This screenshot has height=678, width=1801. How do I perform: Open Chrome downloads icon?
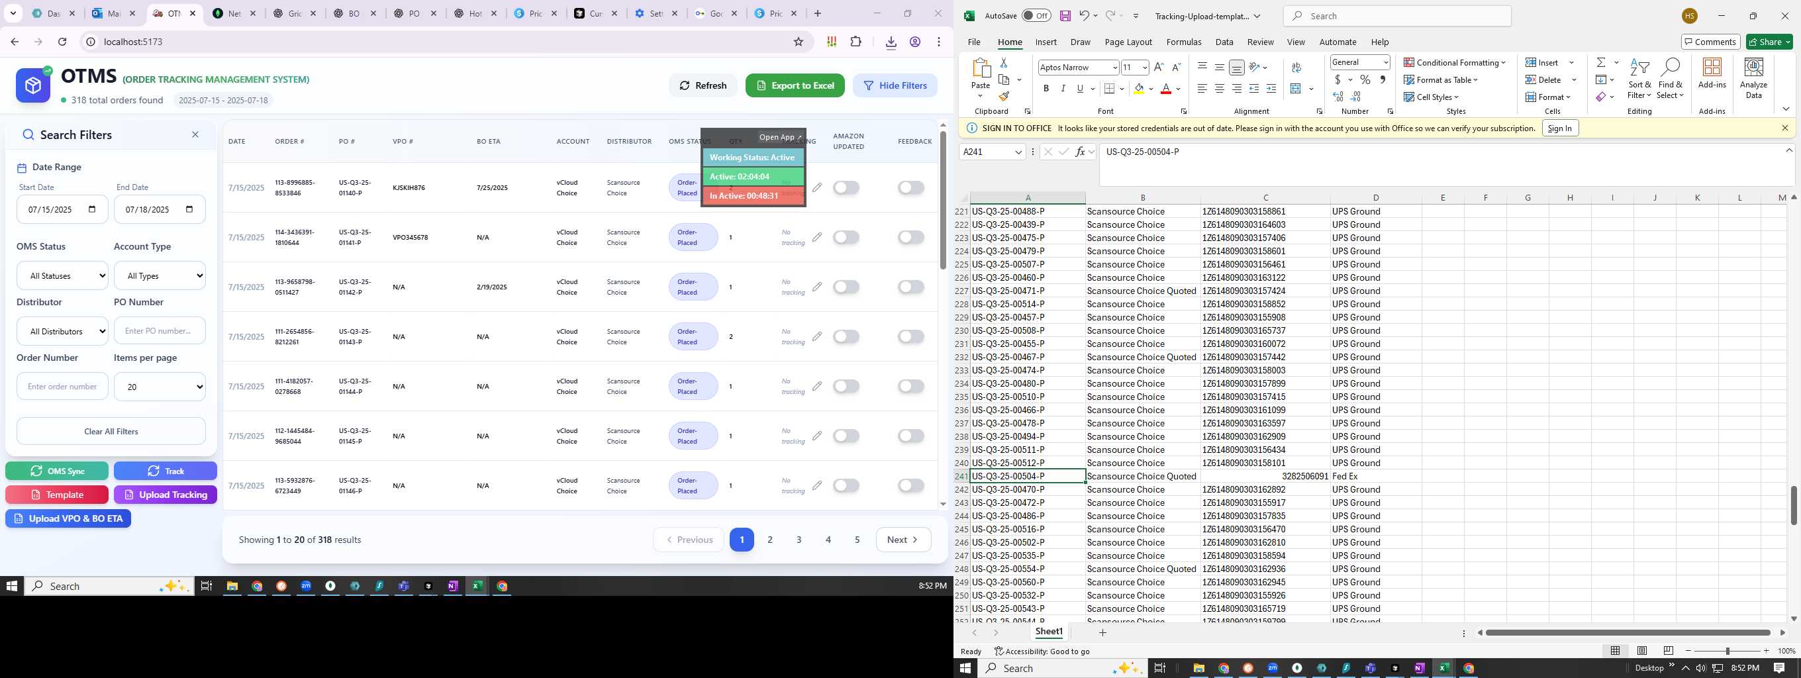(x=891, y=42)
